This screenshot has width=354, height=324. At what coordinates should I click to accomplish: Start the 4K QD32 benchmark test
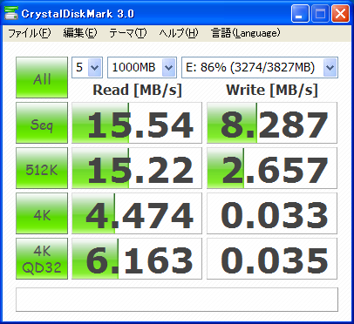pos(42,259)
